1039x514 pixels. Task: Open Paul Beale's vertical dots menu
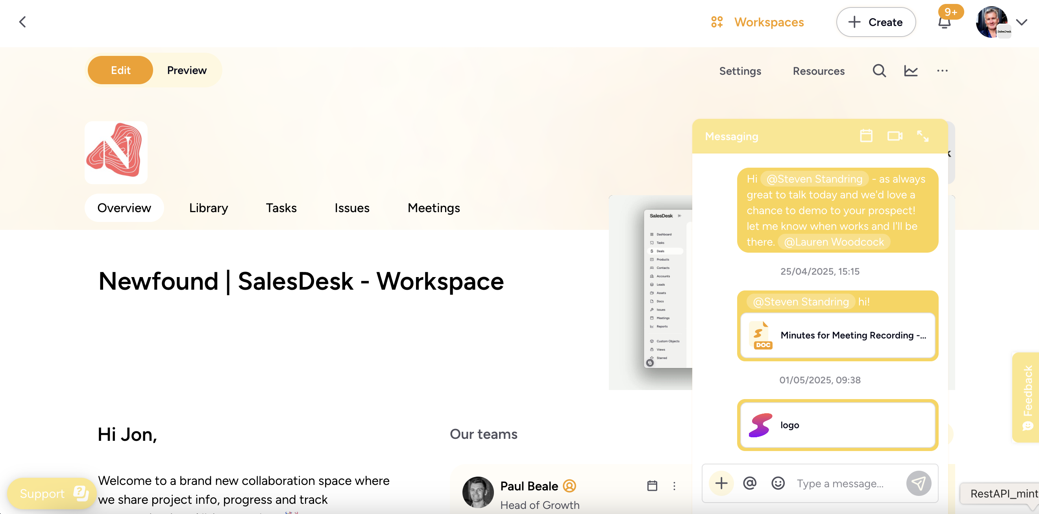pos(674,486)
